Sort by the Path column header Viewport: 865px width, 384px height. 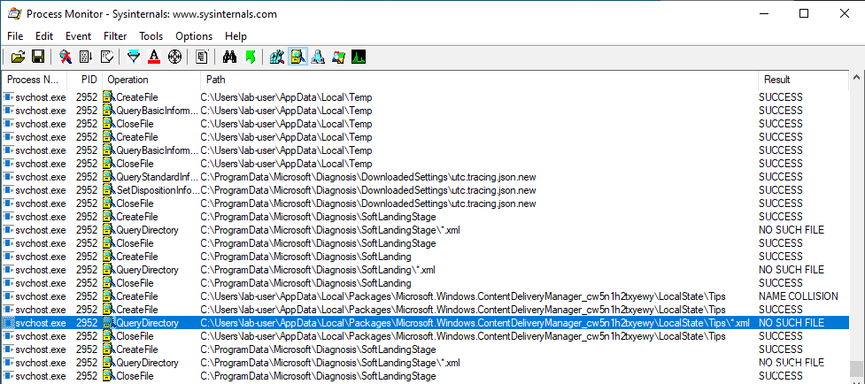tap(479, 80)
